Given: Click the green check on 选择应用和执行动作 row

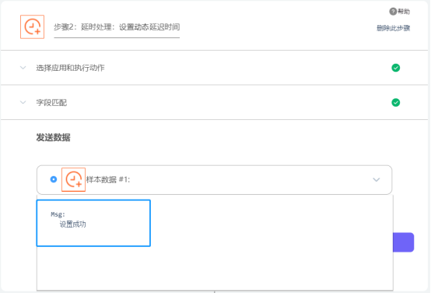Looking at the screenshot, I should coord(395,68).
